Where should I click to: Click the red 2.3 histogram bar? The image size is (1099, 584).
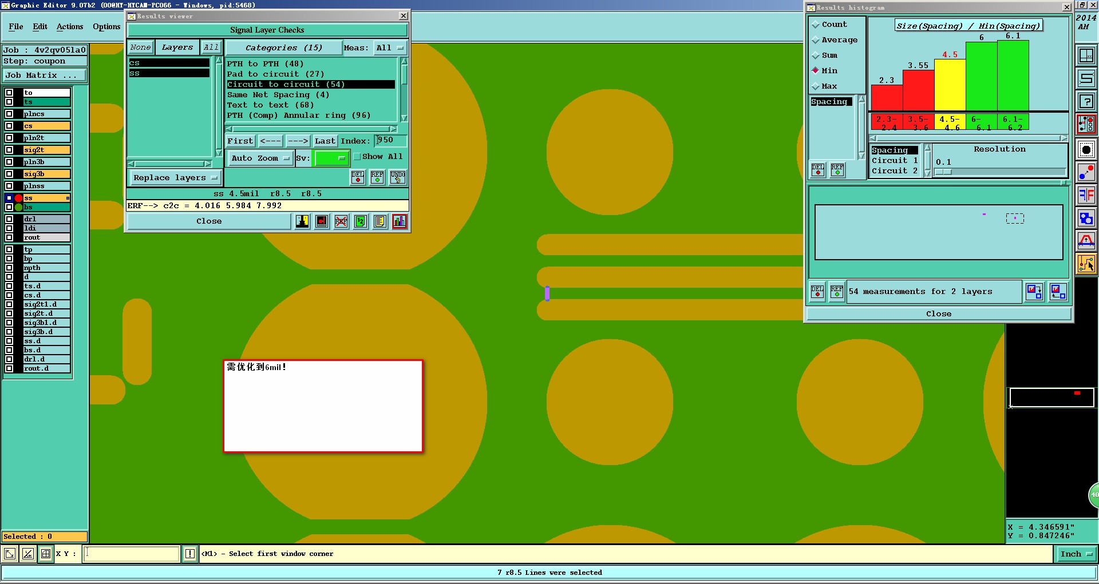(887, 98)
